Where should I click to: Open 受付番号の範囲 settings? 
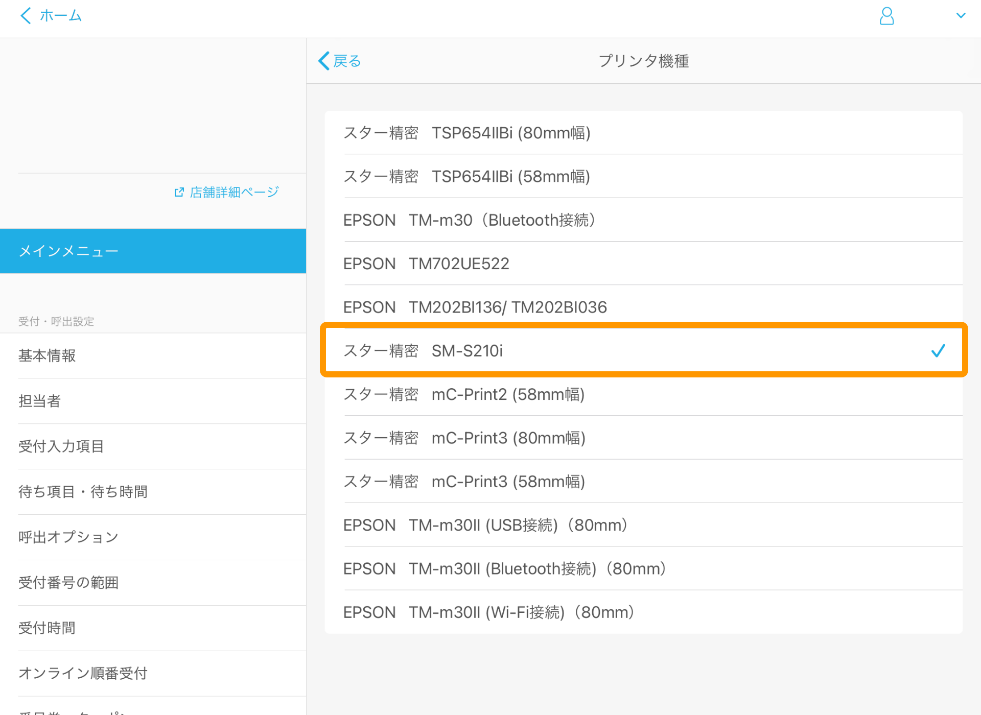pyautogui.click(x=153, y=583)
